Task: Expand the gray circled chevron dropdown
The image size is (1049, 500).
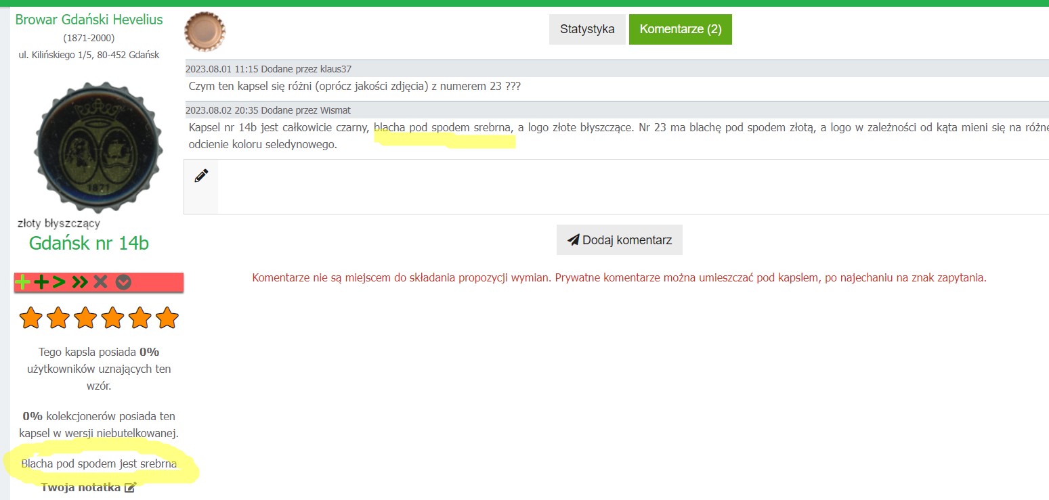Action: click(x=123, y=283)
